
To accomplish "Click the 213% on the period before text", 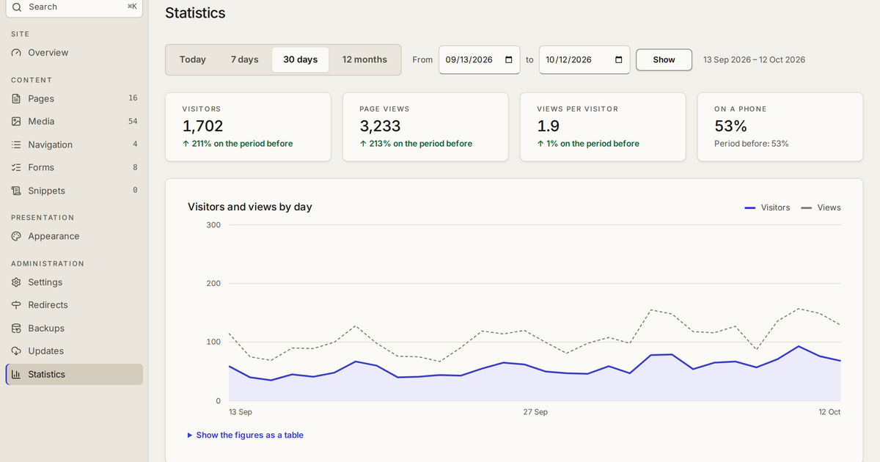I will coord(416,144).
